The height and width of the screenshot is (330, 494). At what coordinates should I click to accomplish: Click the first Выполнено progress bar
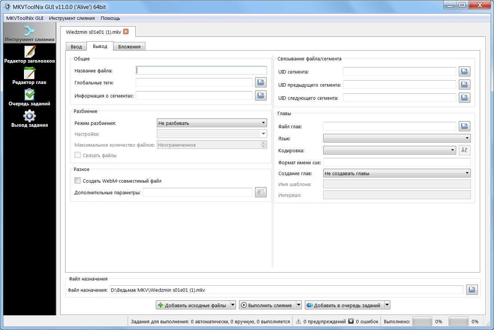click(422, 321)
